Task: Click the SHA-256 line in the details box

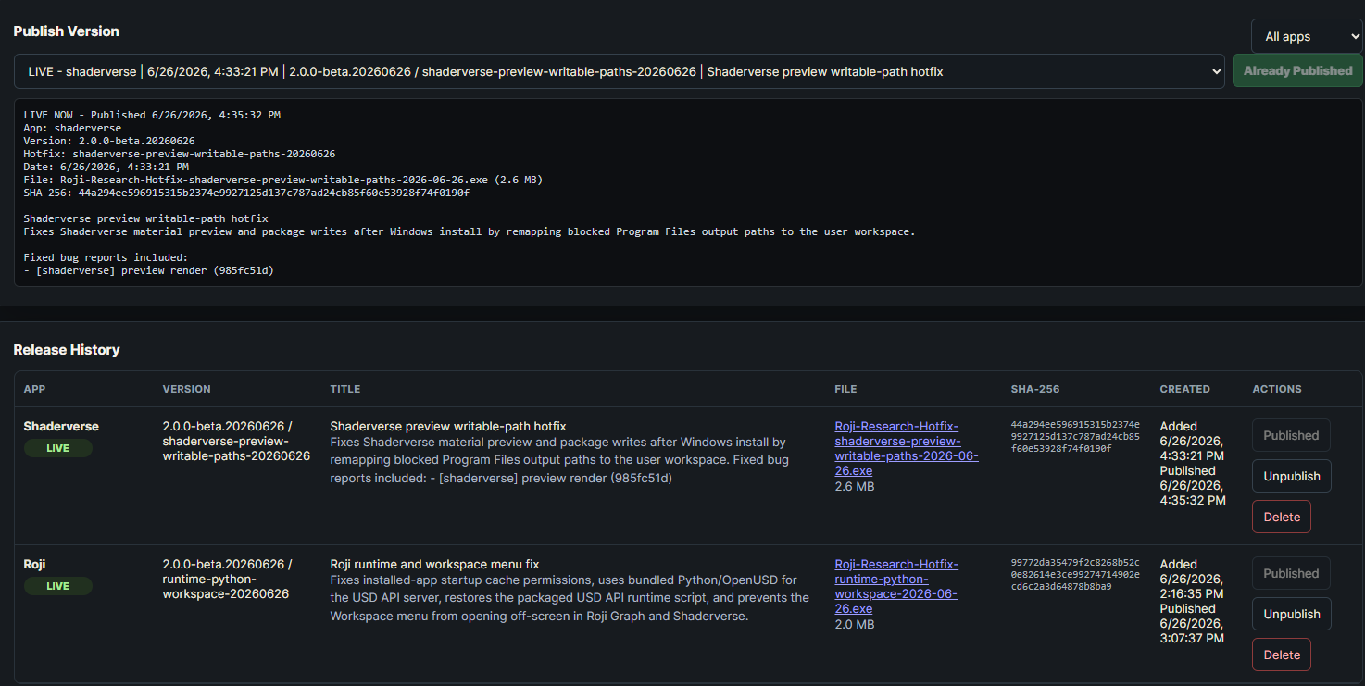Action: (246, 193)
